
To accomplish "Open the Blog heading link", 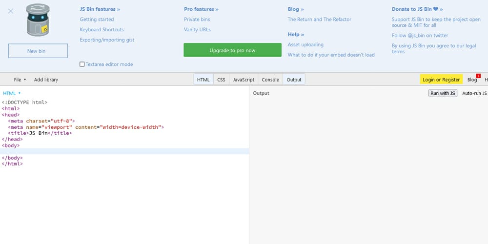I will coord(296,9).
